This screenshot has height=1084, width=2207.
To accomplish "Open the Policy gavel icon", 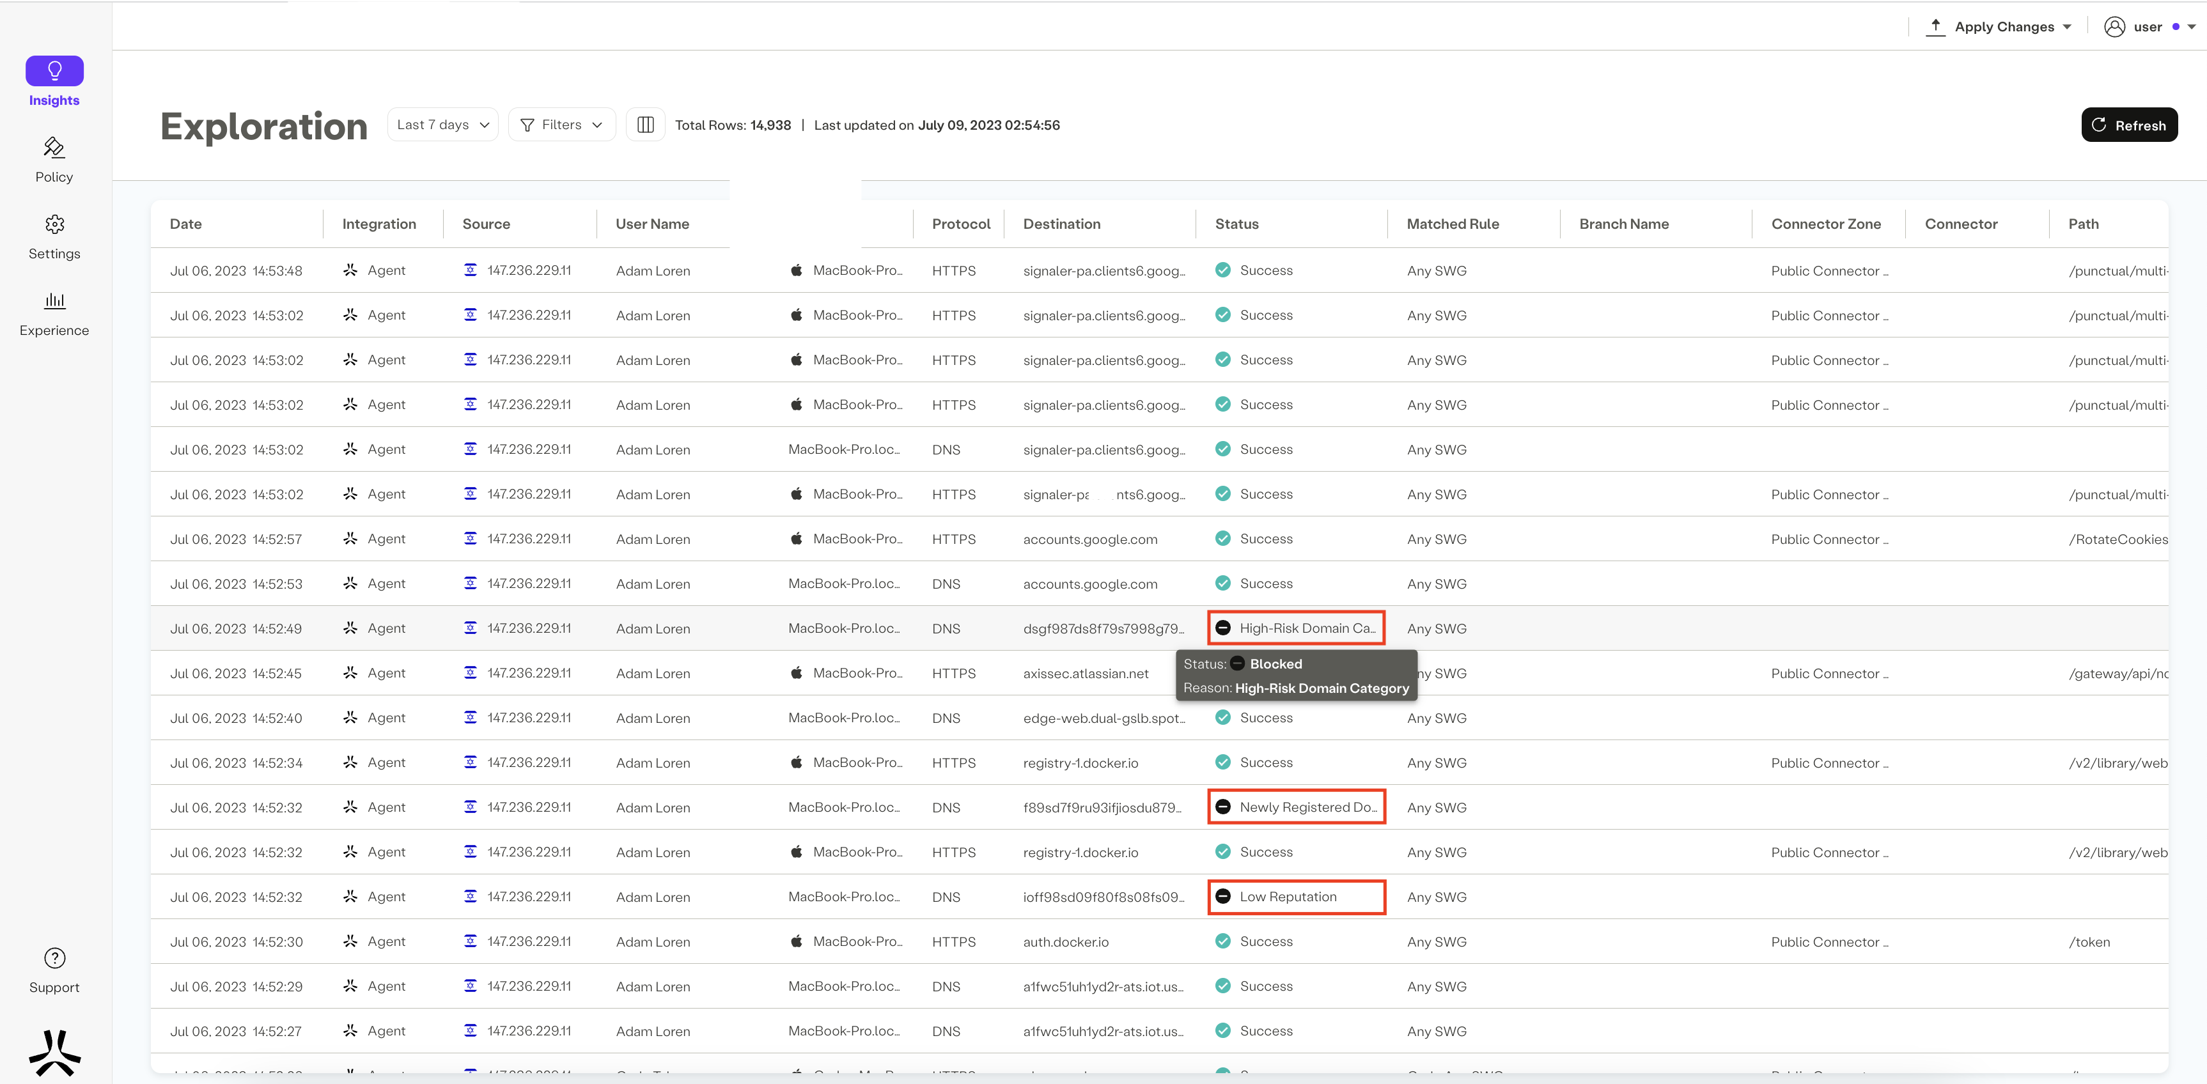I will click(54, 148).
